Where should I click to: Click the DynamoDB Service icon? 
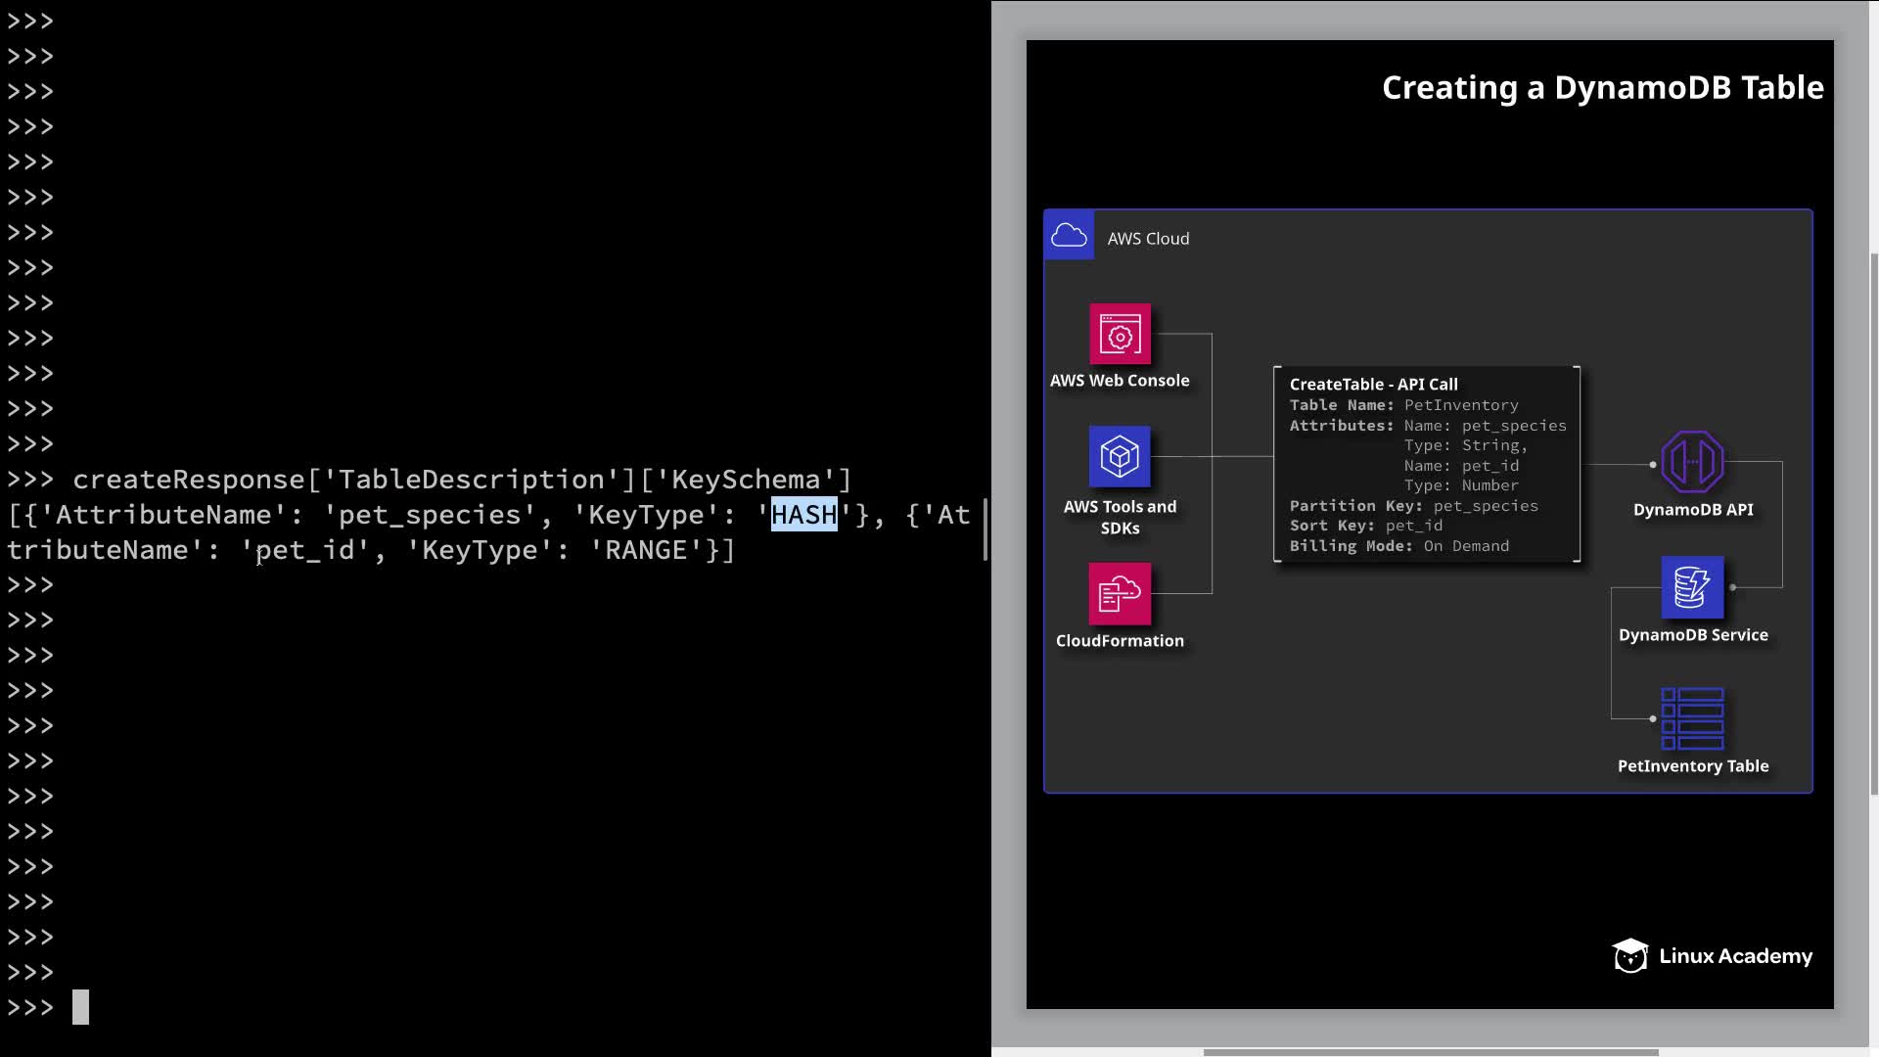(1692, 587)
